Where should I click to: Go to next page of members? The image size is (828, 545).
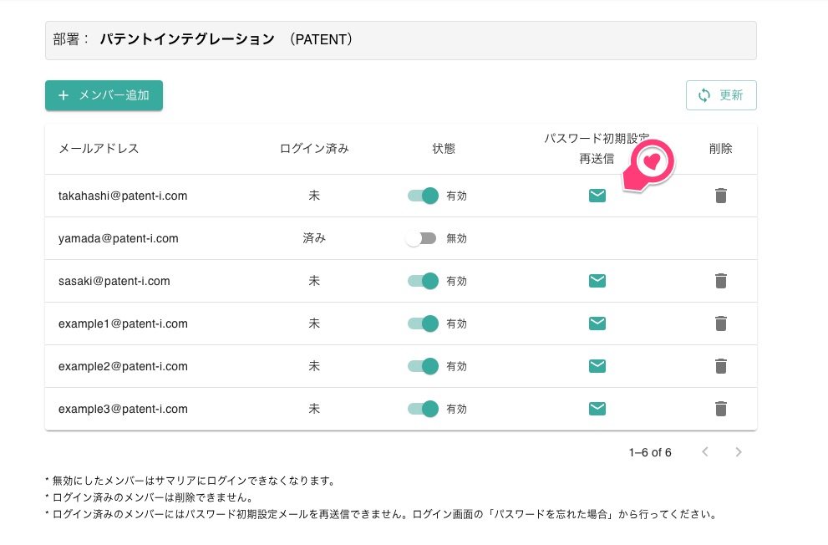tap(739, 451)
